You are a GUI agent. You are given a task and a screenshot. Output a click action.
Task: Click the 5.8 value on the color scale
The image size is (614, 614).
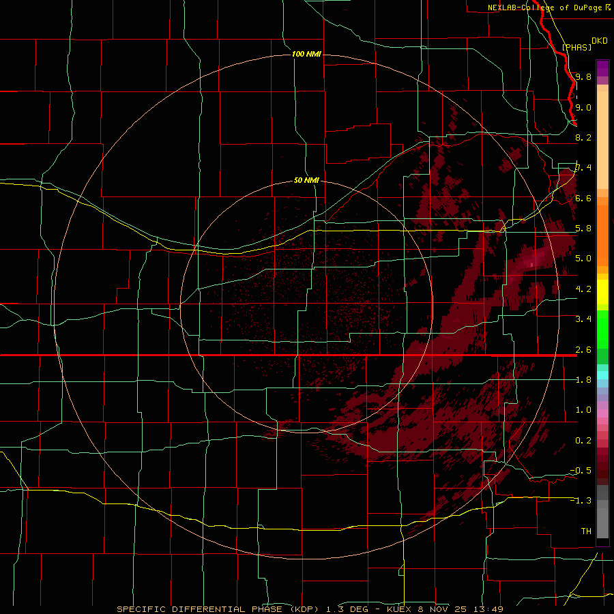pos(583,229)
